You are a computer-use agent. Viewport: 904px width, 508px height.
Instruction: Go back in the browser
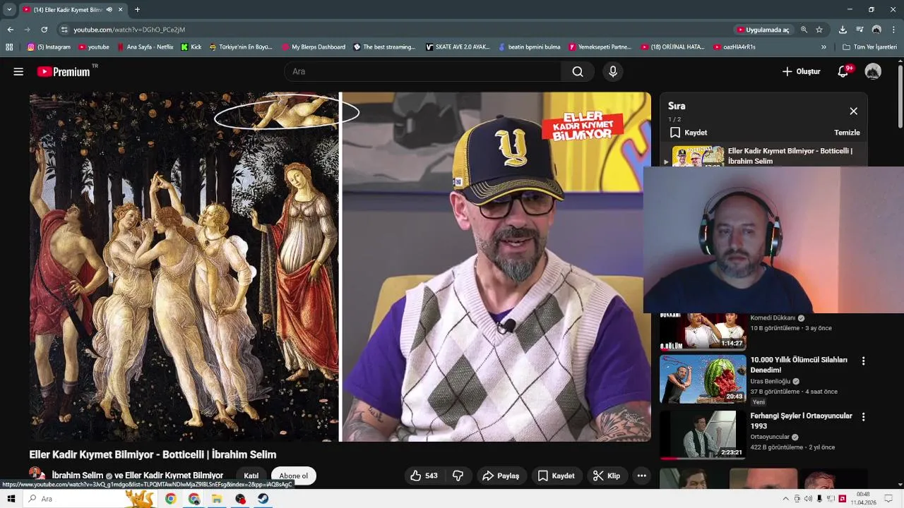coord(10,30)
